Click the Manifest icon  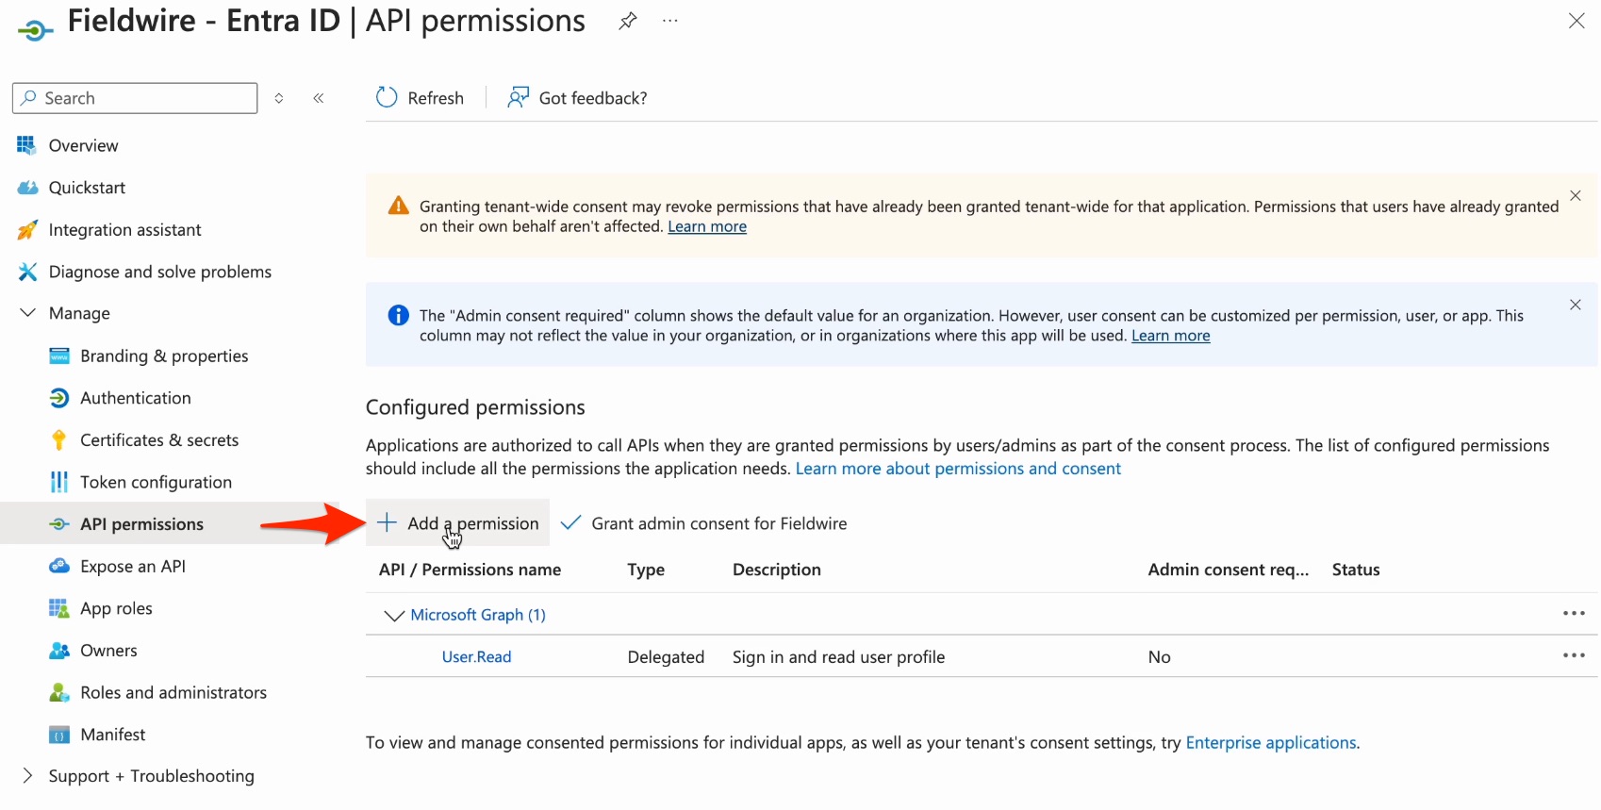pos(58,735)
